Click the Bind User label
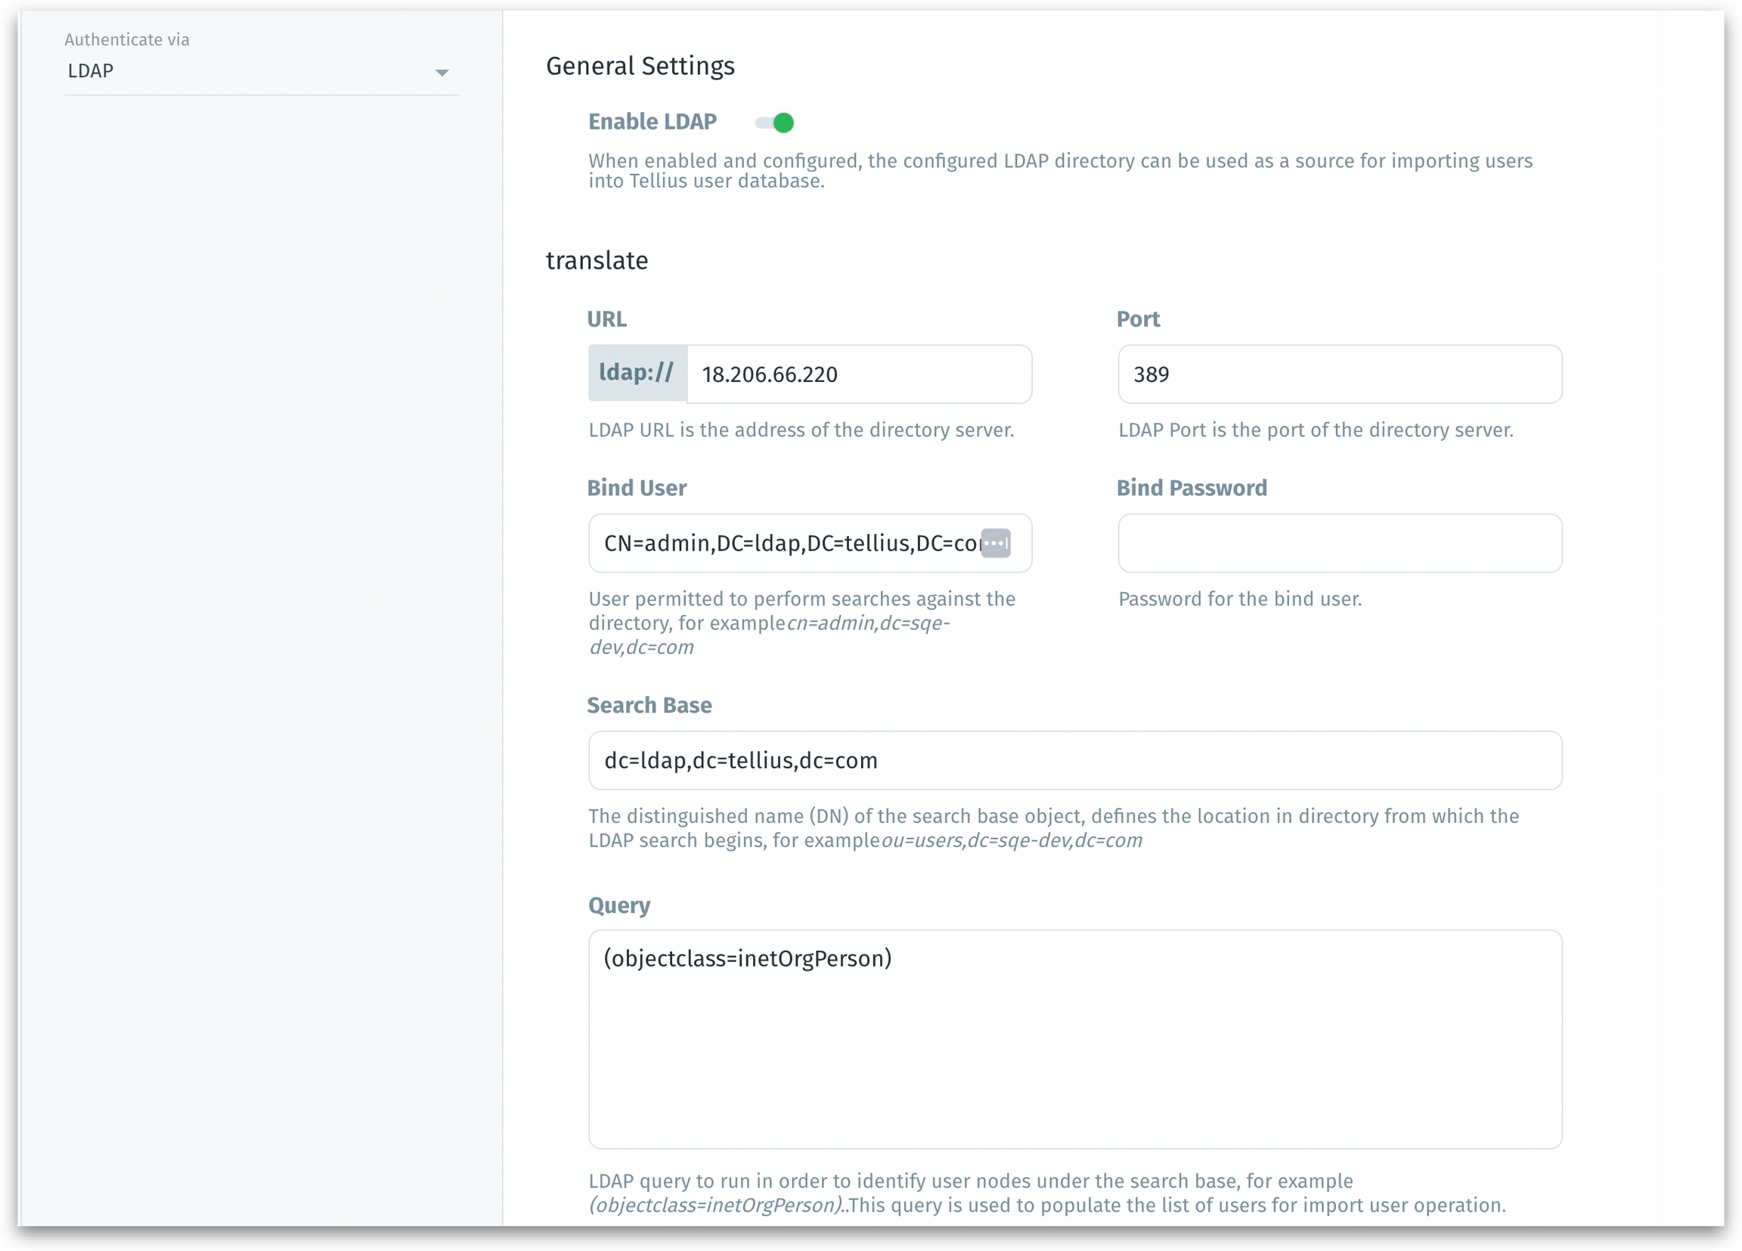 (x=637, y=488)
